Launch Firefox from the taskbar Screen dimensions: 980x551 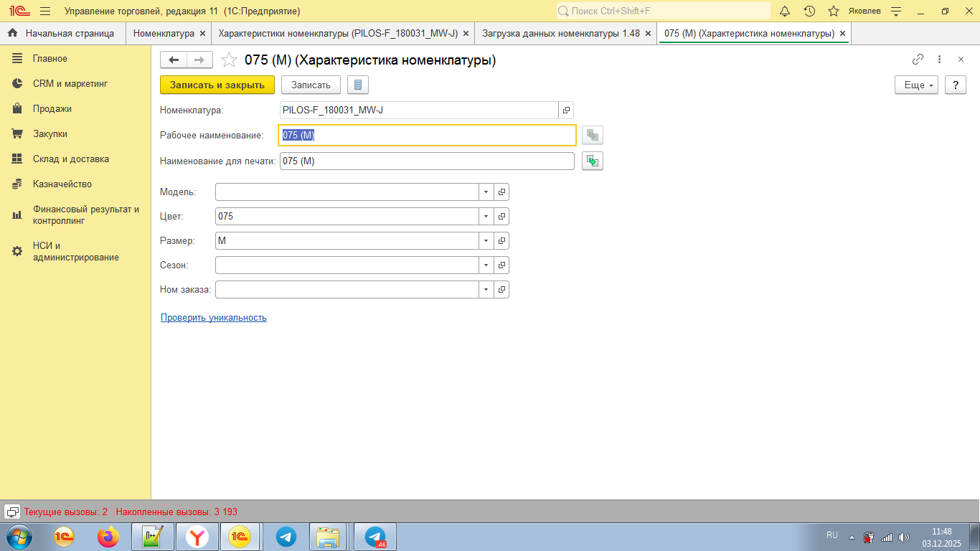point(108,537)
